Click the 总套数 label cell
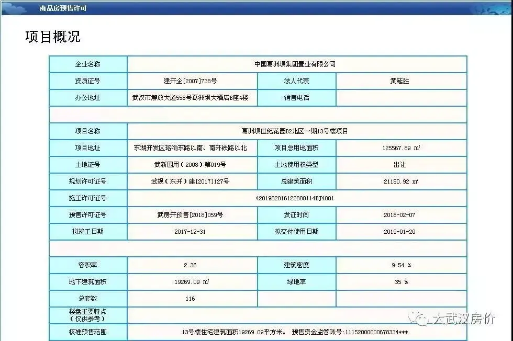513x341 pixels. [x=88, y=298]
